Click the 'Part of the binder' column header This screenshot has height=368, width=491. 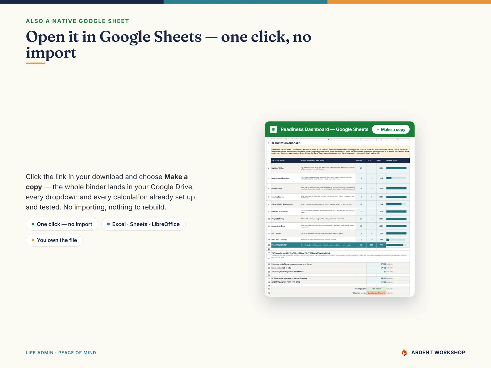tap(278, 160)
